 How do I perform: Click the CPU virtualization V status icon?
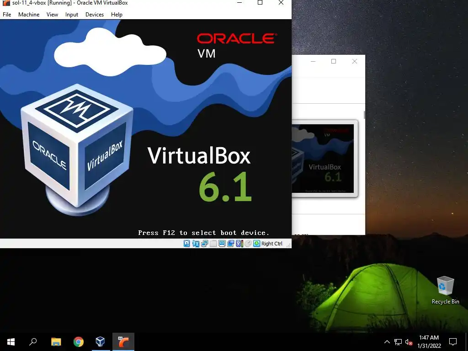pyautogui.click(x=239, y=244)
